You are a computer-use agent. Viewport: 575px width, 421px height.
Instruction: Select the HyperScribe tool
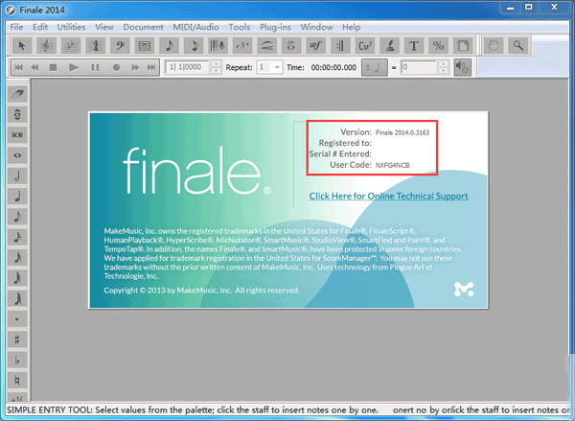click(x=218, y=46)
